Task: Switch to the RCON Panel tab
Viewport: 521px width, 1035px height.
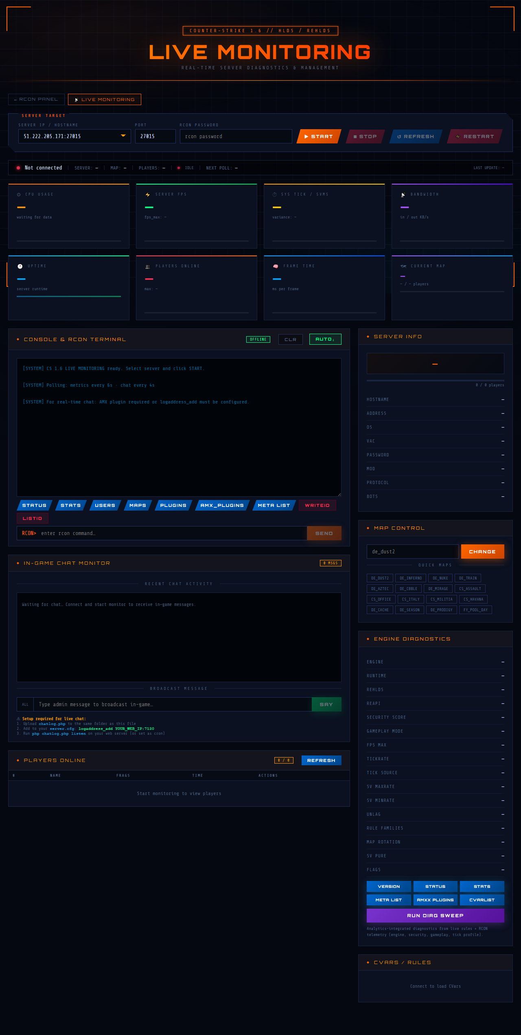Action: (x=36, y=99)
